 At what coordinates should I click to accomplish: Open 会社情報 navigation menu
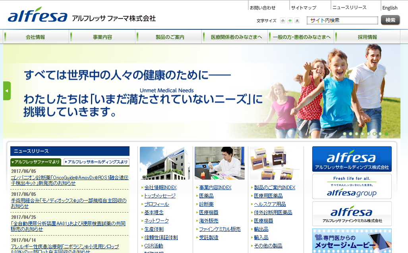point(35,37)
